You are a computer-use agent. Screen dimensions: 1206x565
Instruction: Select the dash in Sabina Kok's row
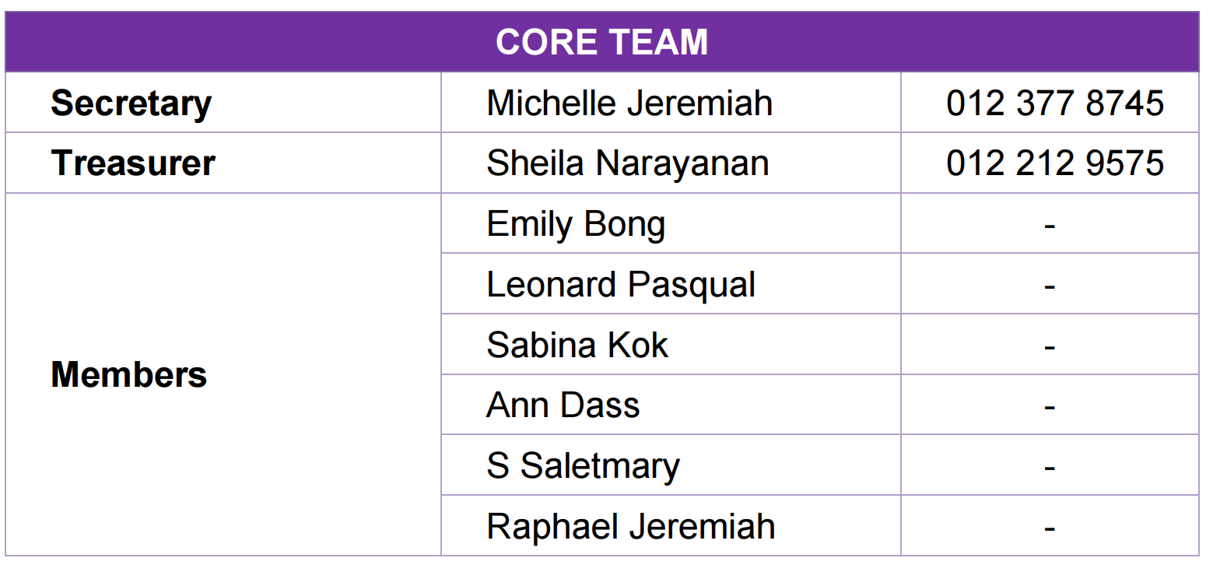point(1050,346)
